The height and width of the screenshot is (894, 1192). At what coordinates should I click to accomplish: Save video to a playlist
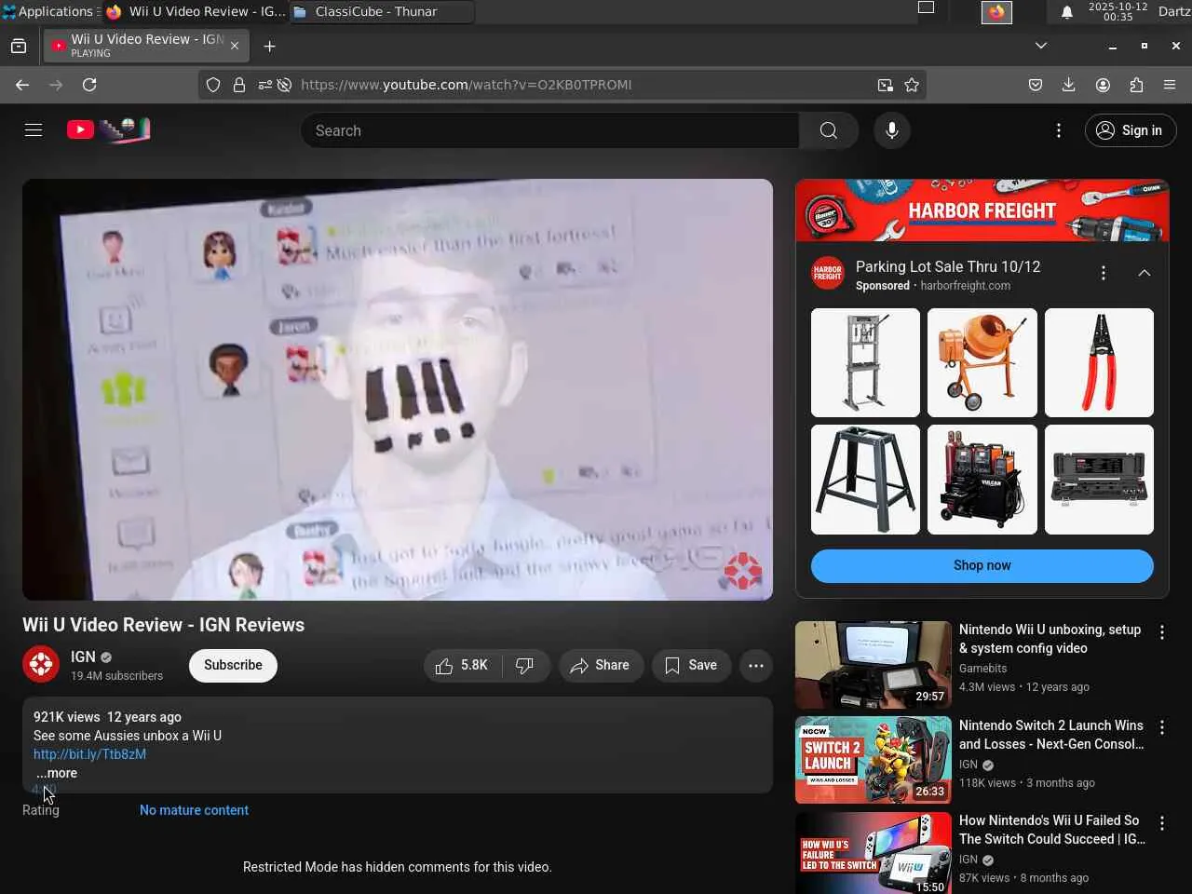click(x=691, y=665)
